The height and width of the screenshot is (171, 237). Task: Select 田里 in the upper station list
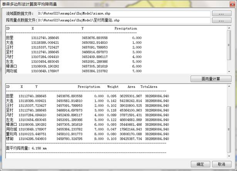tap(10, 38)
